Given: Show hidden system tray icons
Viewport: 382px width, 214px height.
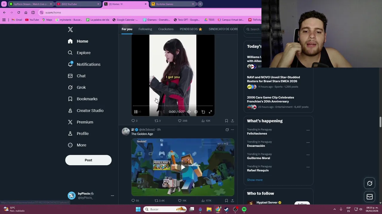Looking at the screenshot, I should [x=334, y=209].
